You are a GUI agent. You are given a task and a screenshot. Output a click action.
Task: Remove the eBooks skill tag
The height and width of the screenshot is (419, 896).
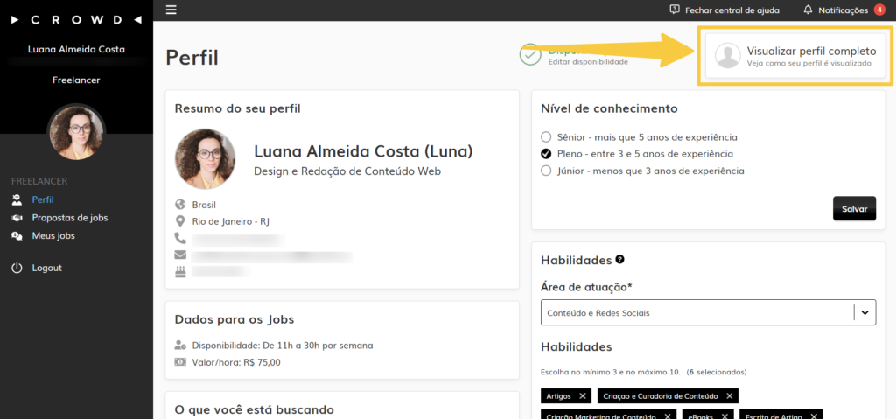pyautogui.click(x=724, y=416)
